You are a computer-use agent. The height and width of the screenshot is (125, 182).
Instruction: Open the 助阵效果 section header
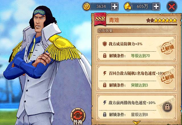pyautogui.click(x=105, y=31)
